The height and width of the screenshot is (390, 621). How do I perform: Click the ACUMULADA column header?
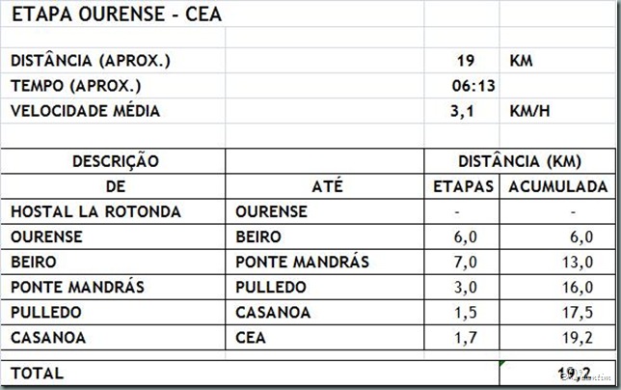point(557,186)
